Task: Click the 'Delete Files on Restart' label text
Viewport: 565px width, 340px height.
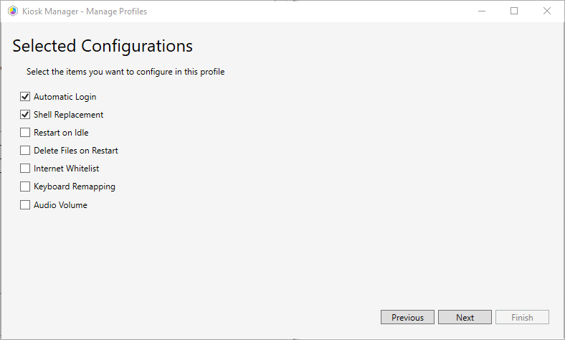Action: click(x=76, y=151)
